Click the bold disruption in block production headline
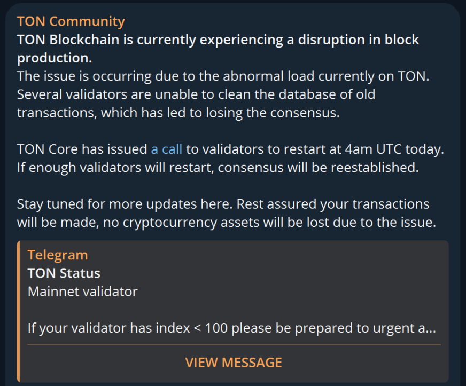466x386 pixels. tap(218, 49)
